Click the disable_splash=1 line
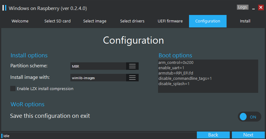The width and height of the screenshot is (266, 139). [x=174, y=84]
